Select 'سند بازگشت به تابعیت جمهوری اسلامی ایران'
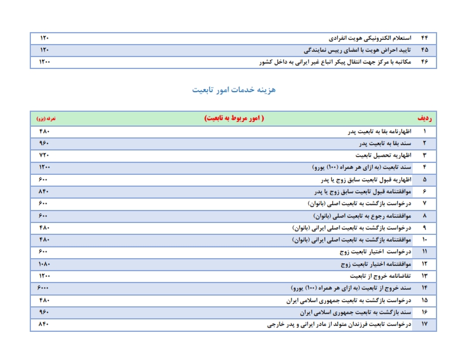This screenshot has height=364, width=471. pos(356,312)
